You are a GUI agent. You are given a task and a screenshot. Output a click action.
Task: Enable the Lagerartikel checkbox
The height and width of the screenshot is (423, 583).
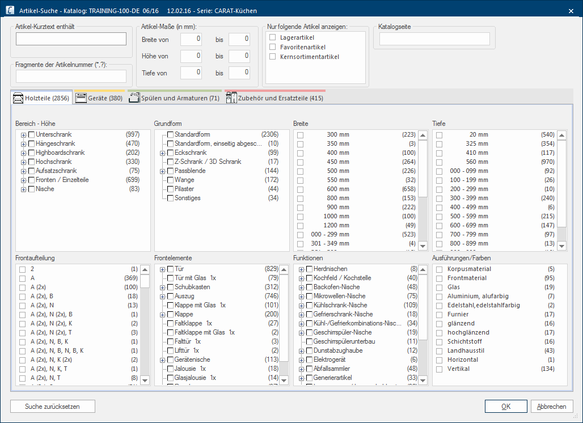[x=273, y=37]
